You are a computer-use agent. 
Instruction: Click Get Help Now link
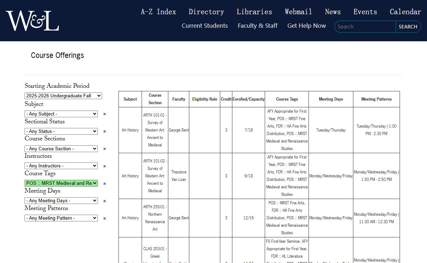pos(307,26)
